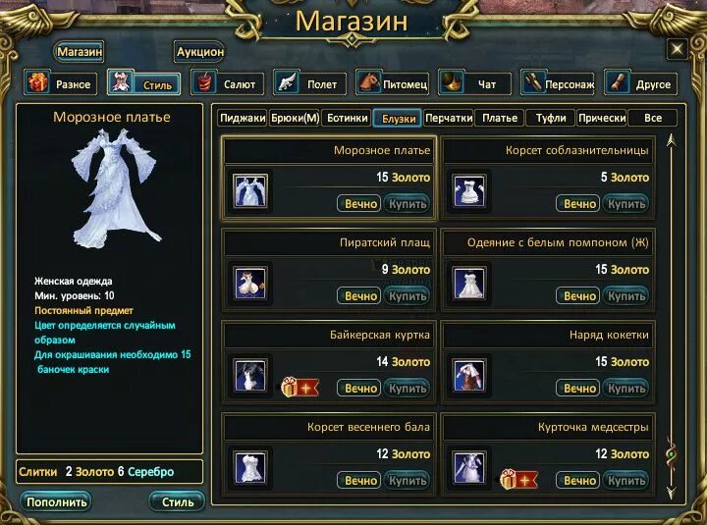Click the scroll up arrow of item list
The image size is (707, 525).
(x=672, y=140)
